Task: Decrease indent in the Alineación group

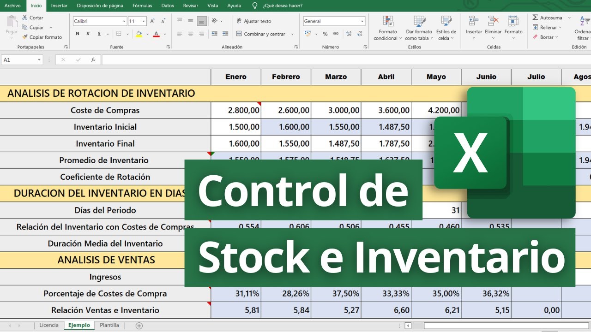Action: coord(214,34)
